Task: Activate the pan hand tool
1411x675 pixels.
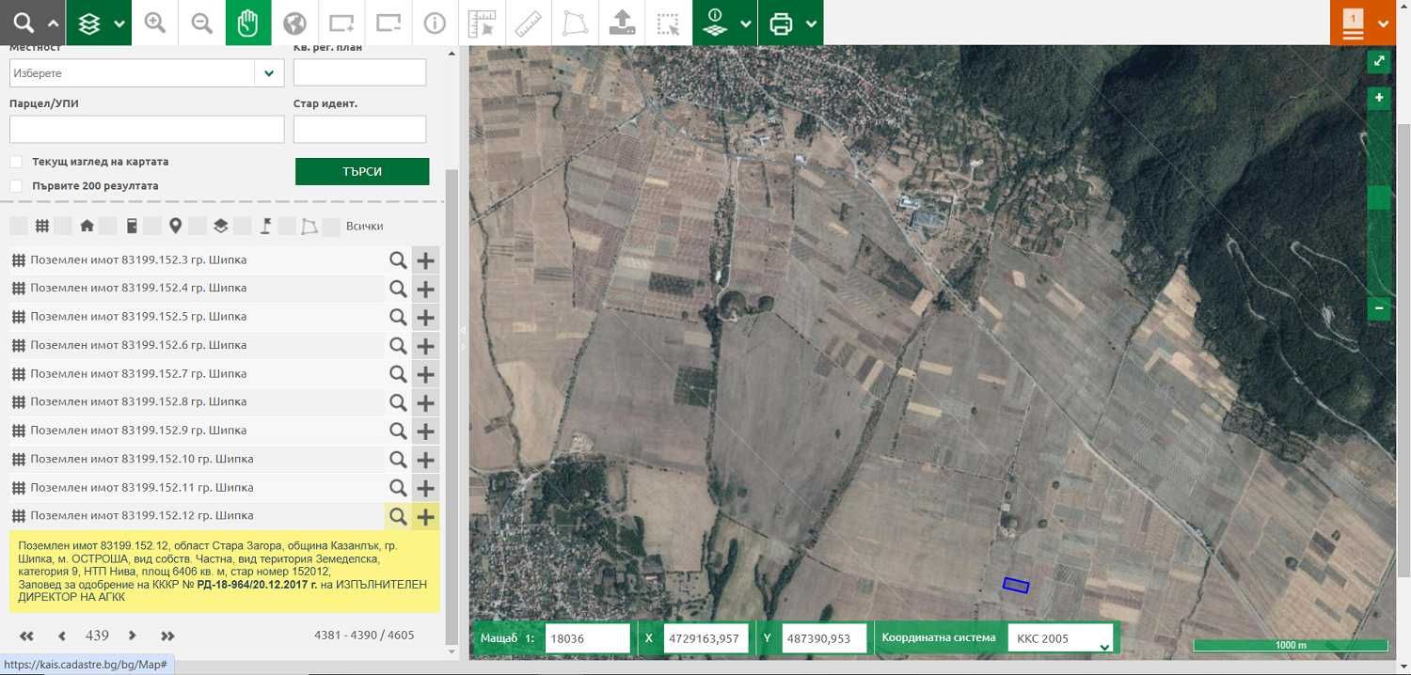Action: point(248,23)
